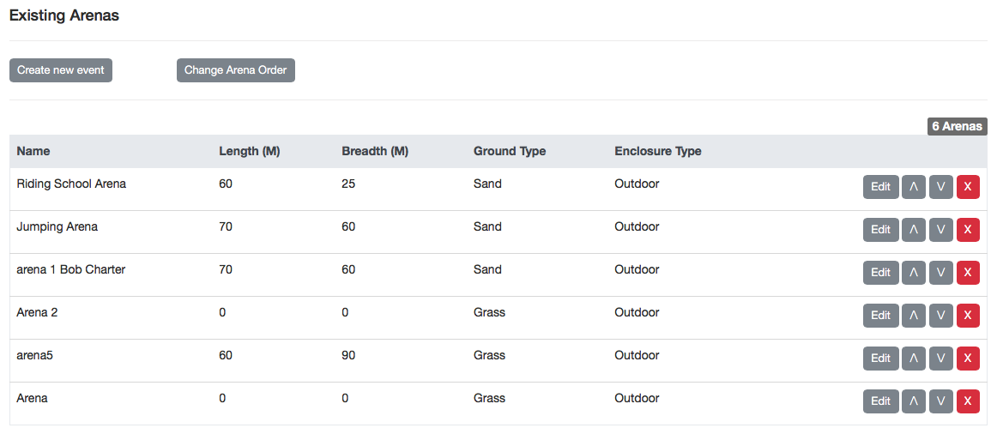Move arena 1 Bob Charter up
This screenshot has width=997, height=434.
pyautogui.click(x=913, y=273)
